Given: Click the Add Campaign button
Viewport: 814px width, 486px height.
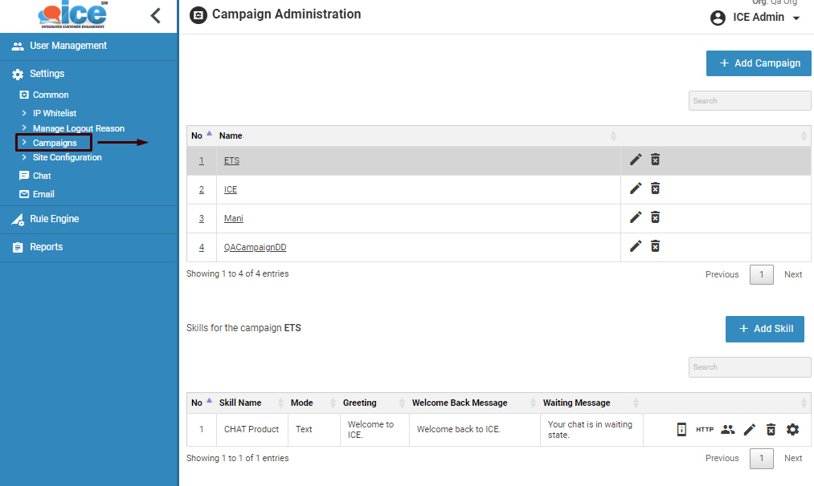Looking at the screenshot, I should click(x=759, y=63).
